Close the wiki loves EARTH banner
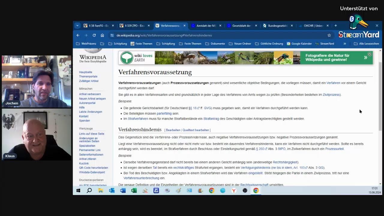 pos(370,54)
